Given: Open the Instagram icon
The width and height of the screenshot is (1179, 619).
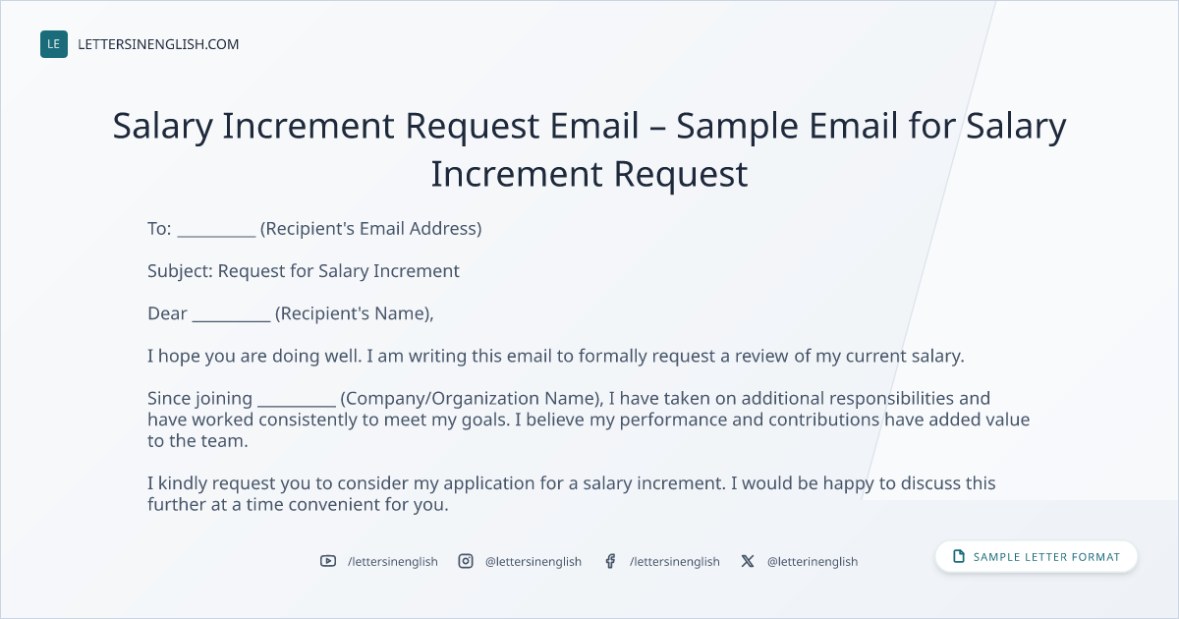Looking at the screenshot, I should (466, 561).
